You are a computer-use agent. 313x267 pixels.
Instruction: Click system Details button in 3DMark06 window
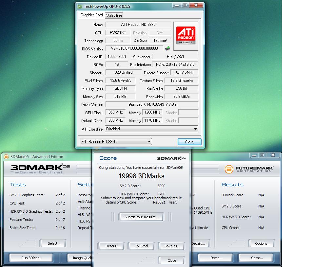[x=200, y=243]
